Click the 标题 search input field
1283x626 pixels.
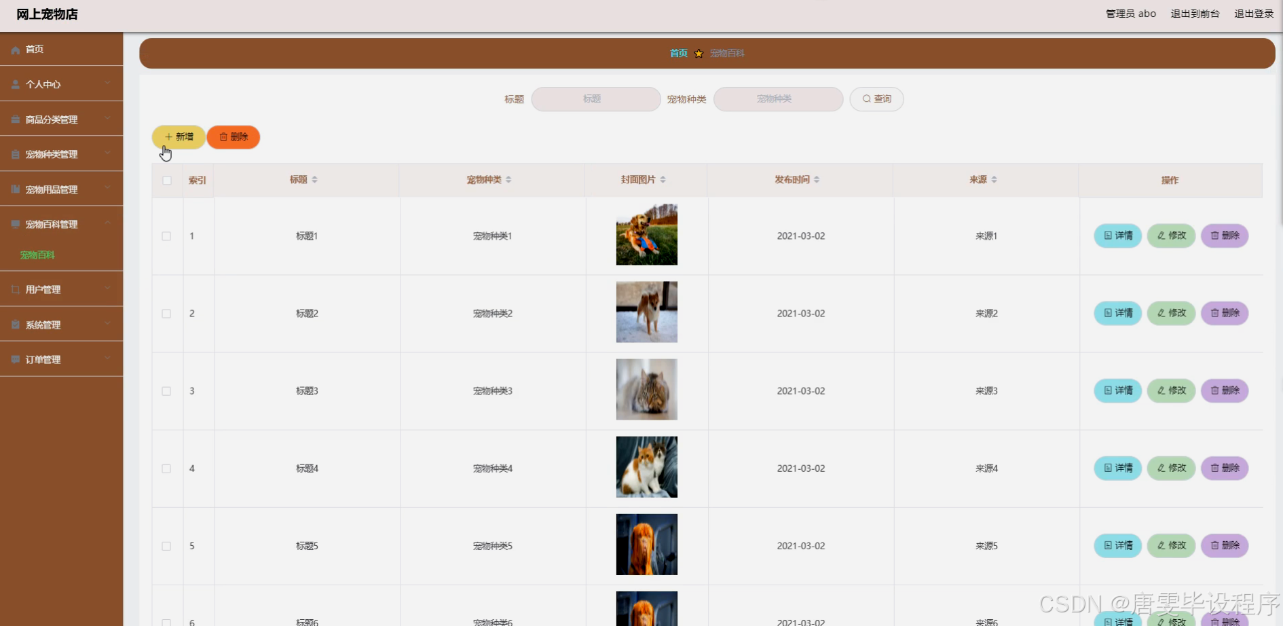click(595, 99)
